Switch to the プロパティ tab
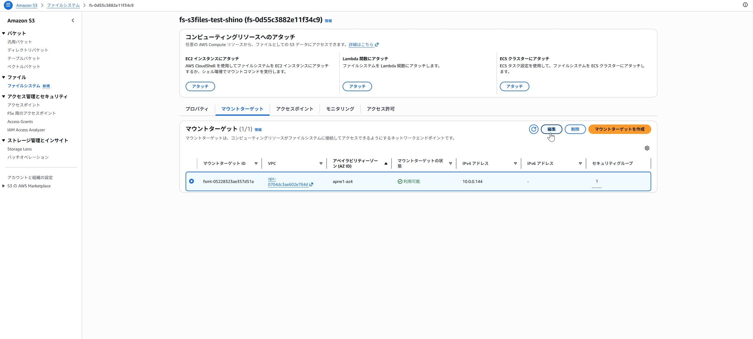Viewport: 753px width, 339px height. [x=197, y=109]
